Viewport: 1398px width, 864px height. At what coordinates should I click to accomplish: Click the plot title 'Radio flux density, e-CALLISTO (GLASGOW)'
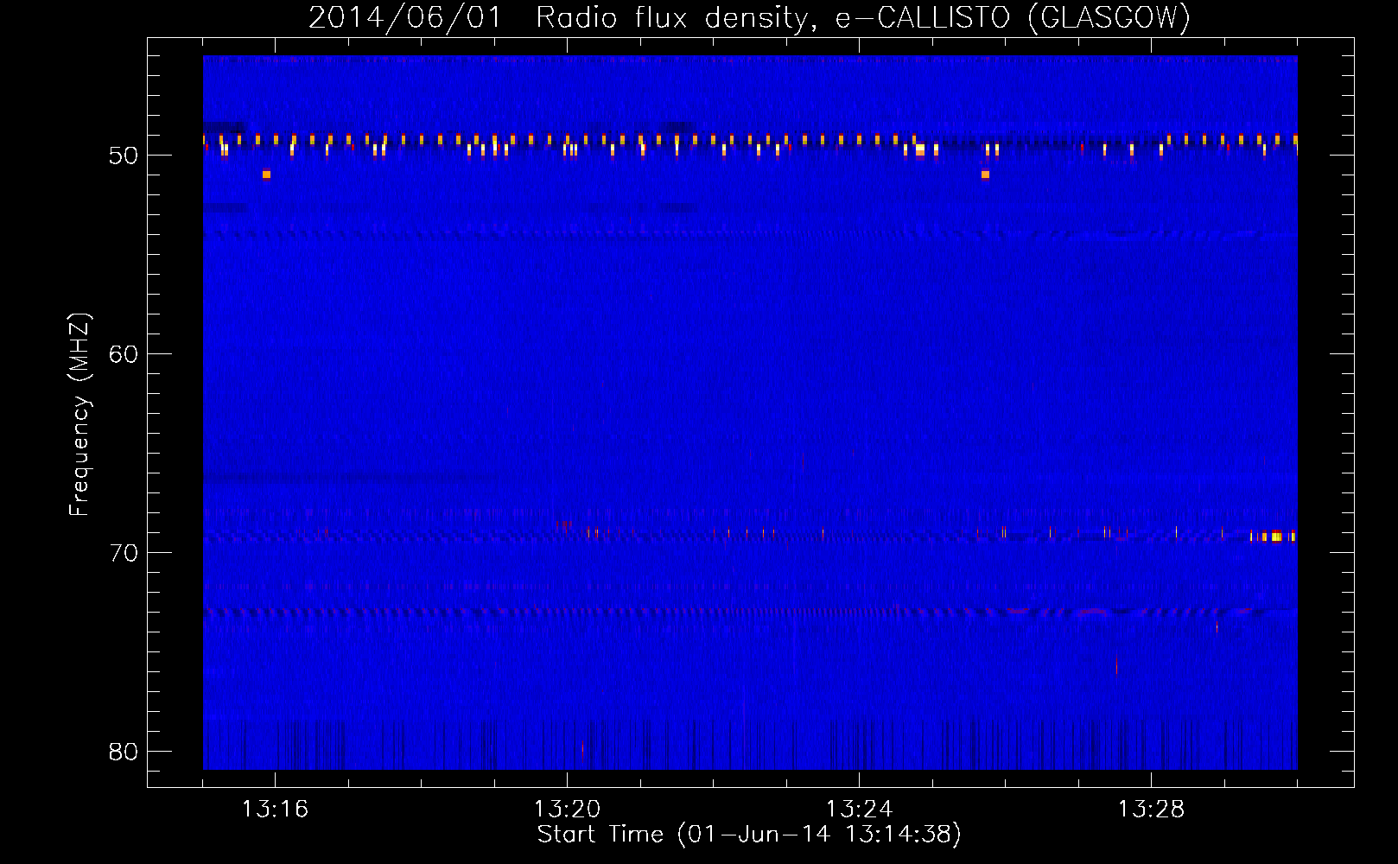863,17
